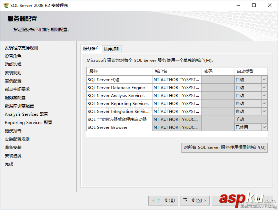Select Reporting Services 配置 step
Image resolution: width=278 pixels, height=210 pixels.
point(27,122)
